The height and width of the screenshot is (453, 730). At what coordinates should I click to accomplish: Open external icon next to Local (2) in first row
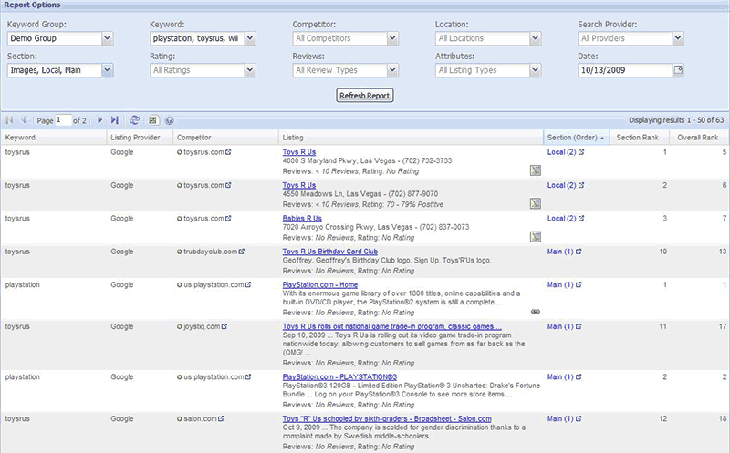click(581, 152)
